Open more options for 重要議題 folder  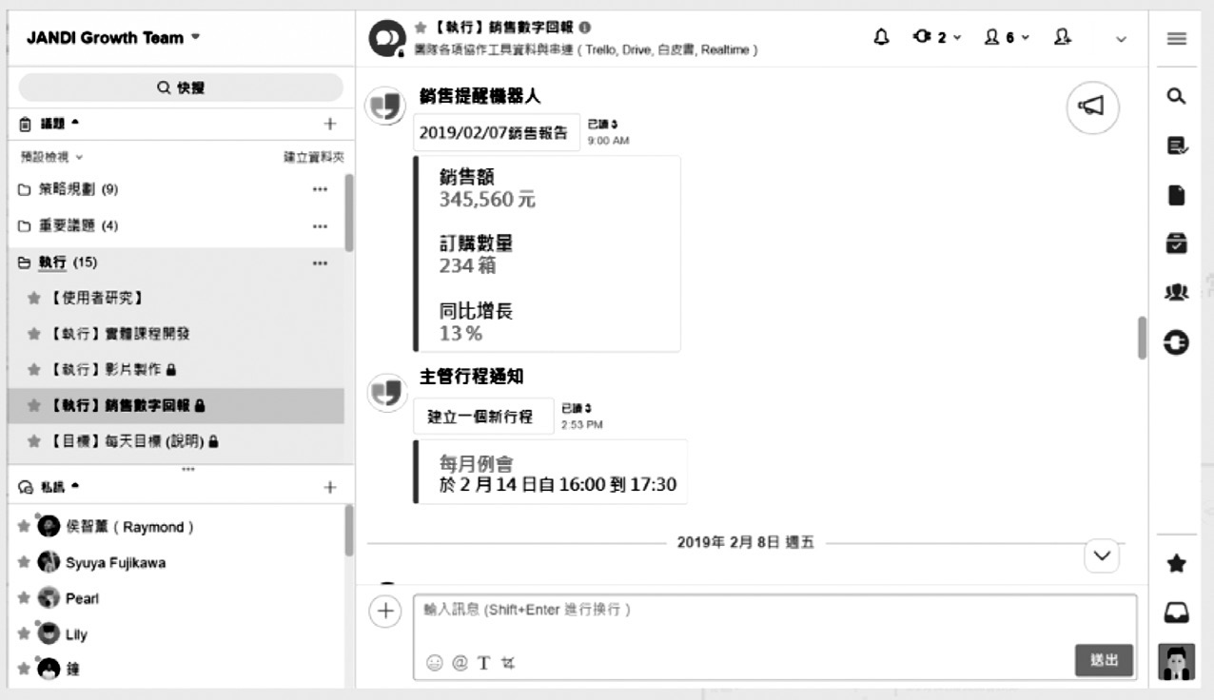pos(320,226)
